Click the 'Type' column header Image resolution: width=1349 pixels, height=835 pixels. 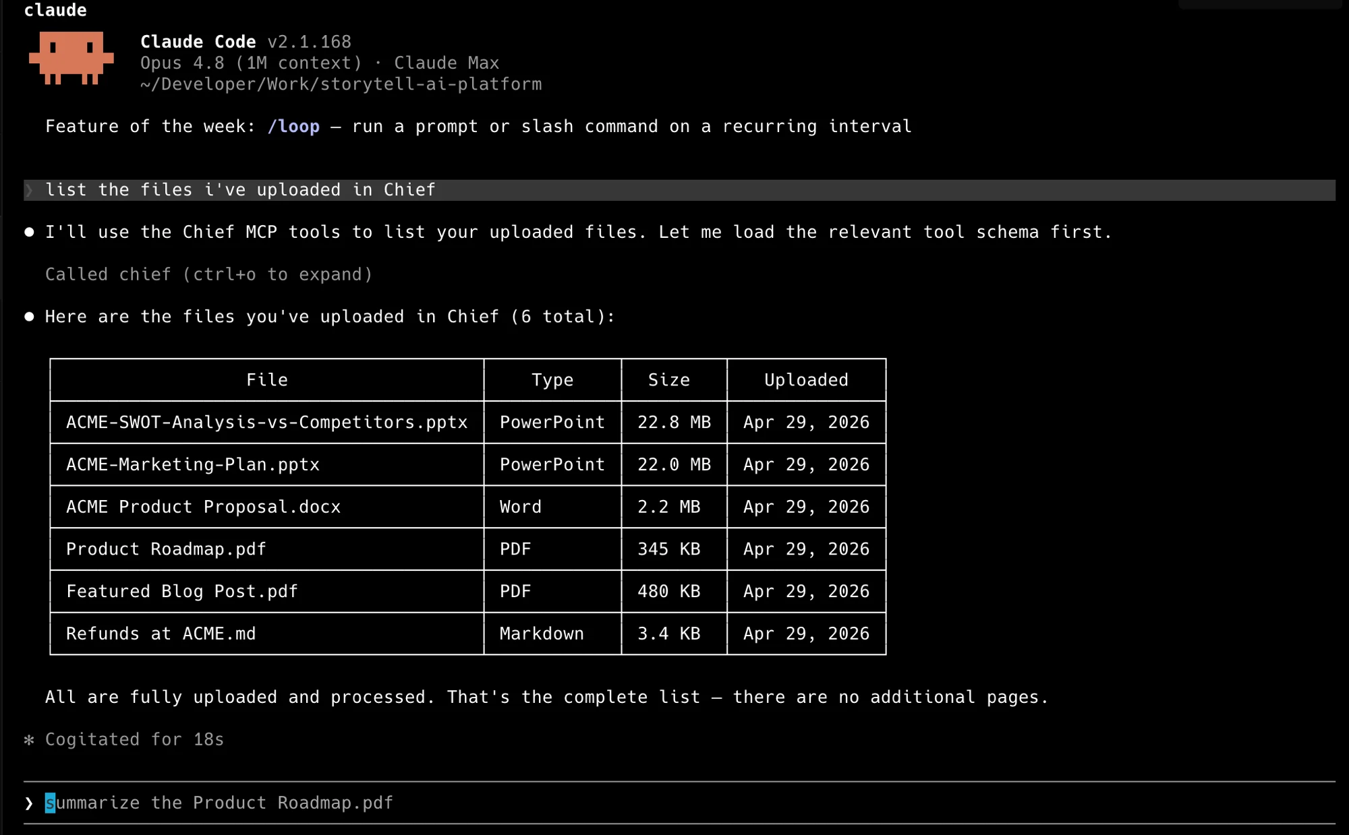[x=552, y=380]
